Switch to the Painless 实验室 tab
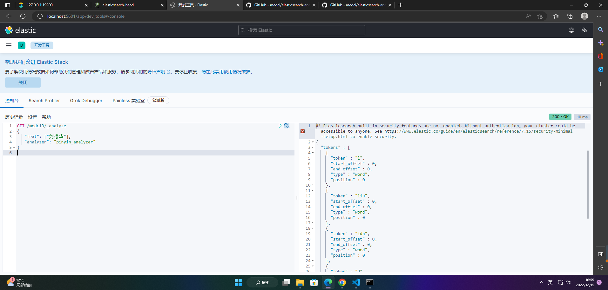The width and height of the screenshot is (608, 290). click(x=128, y=101)
